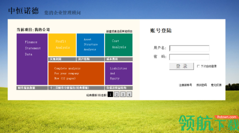This screenshot has height=133, width=239.
Task: Click the 十二页财务分析报告 label bar
Action: coord(76,88)
